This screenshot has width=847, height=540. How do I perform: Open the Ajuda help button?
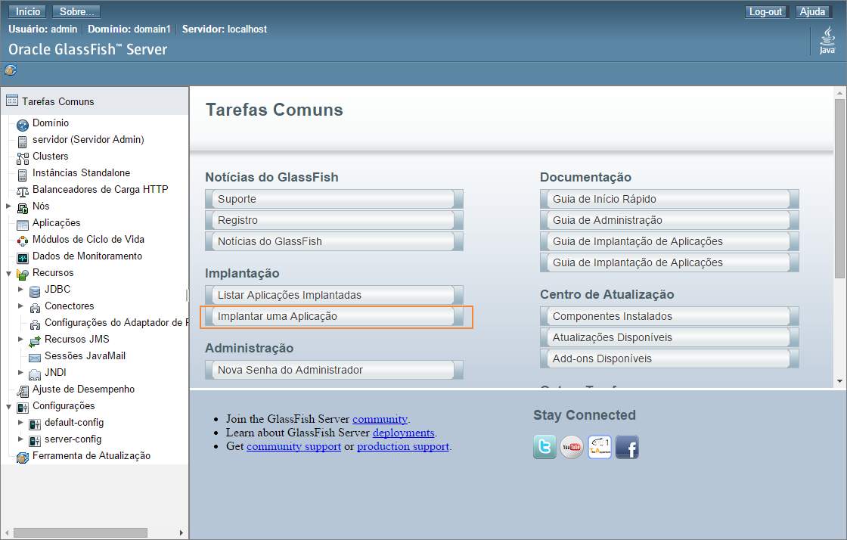[812, 12]
